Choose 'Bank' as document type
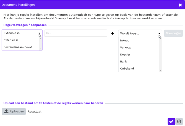 pos(123,61)
